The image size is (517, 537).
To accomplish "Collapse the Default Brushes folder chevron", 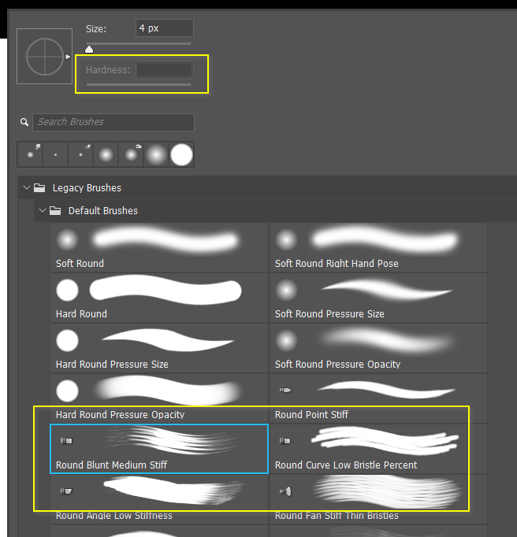I will point(43,210).
